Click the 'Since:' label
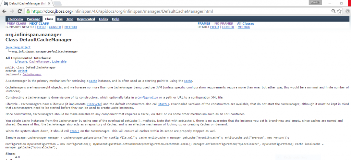 (x=10, y=154)
